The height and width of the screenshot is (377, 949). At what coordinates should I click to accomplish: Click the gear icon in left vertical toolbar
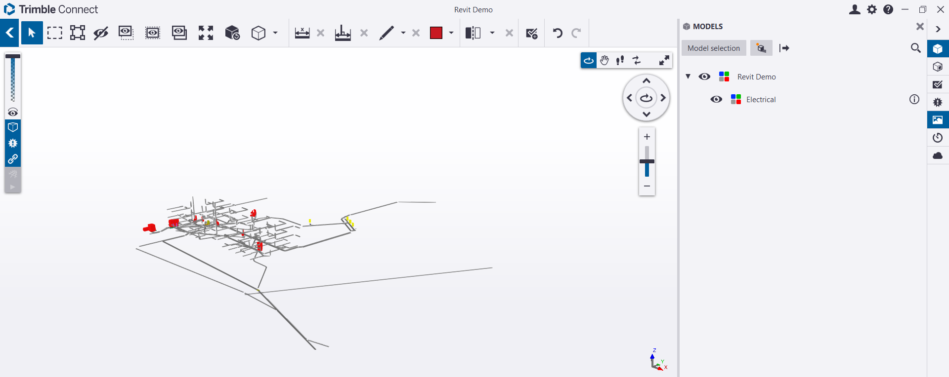tap(13, 143)
